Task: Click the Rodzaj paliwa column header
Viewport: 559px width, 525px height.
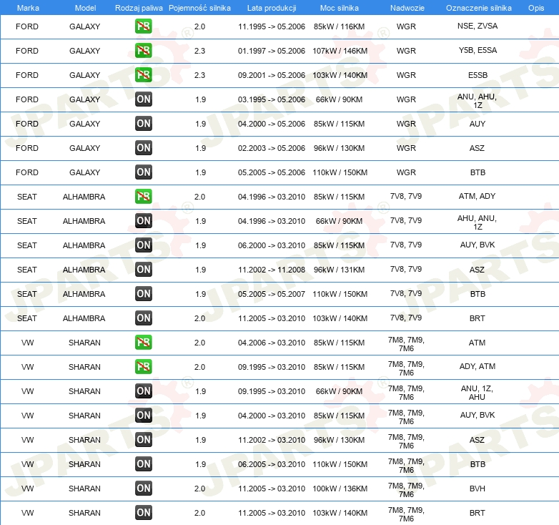Action: pos(139,8)
